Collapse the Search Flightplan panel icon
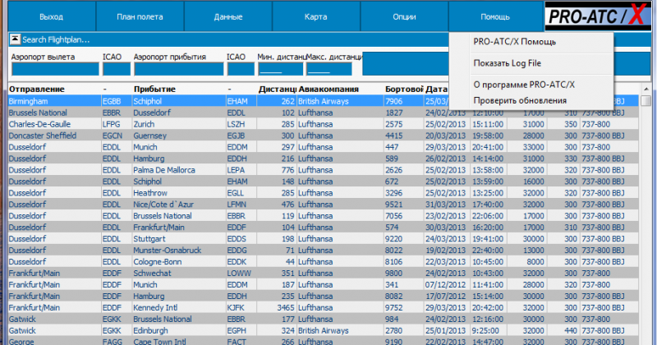Image resolution: width=657 pixels, height=345 pixels. (15, 39)
